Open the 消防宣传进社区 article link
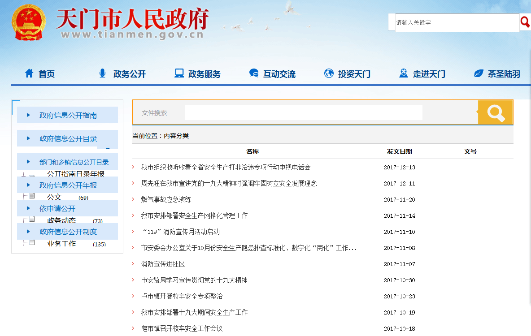This screenshot has height=336, width=531. (163, 264)
